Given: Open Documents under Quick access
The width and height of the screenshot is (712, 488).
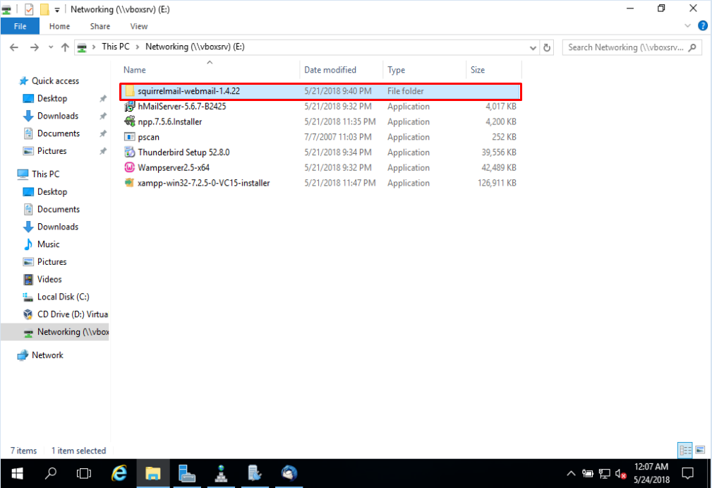Looking at the screenshot, I should (58, 133).
